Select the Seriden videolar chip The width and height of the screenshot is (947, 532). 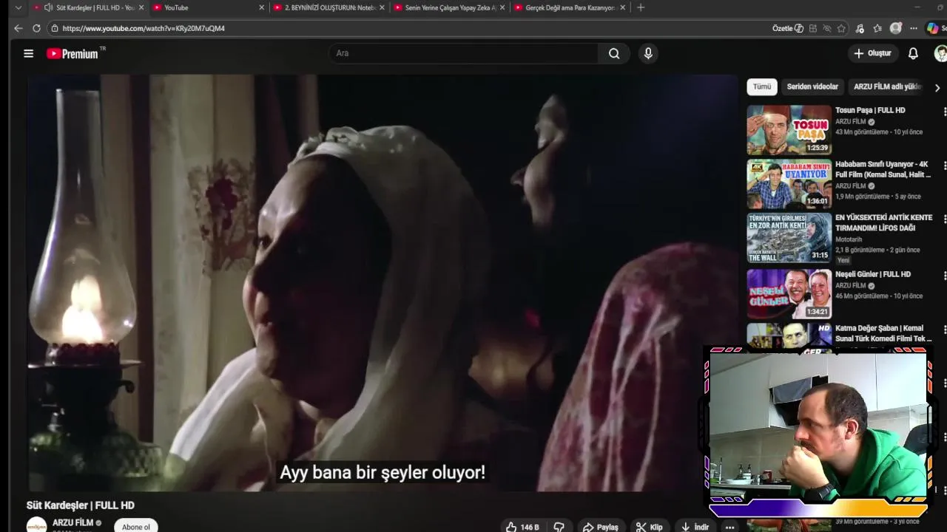tap(812, 86)
